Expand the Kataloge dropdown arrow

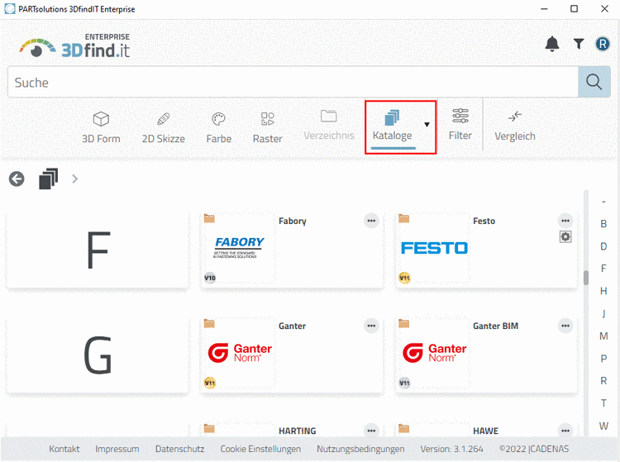tap(427, 125)
